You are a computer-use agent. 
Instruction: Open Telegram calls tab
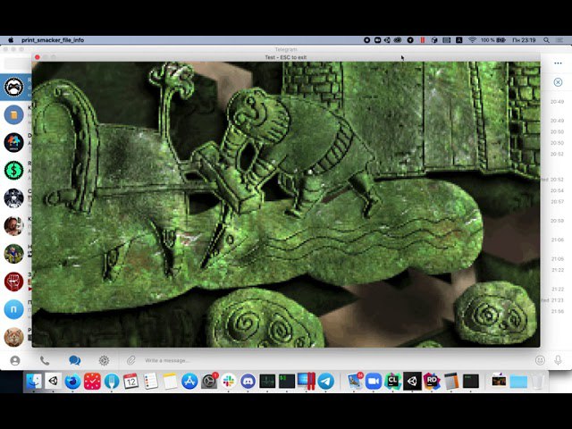[45, 361]
